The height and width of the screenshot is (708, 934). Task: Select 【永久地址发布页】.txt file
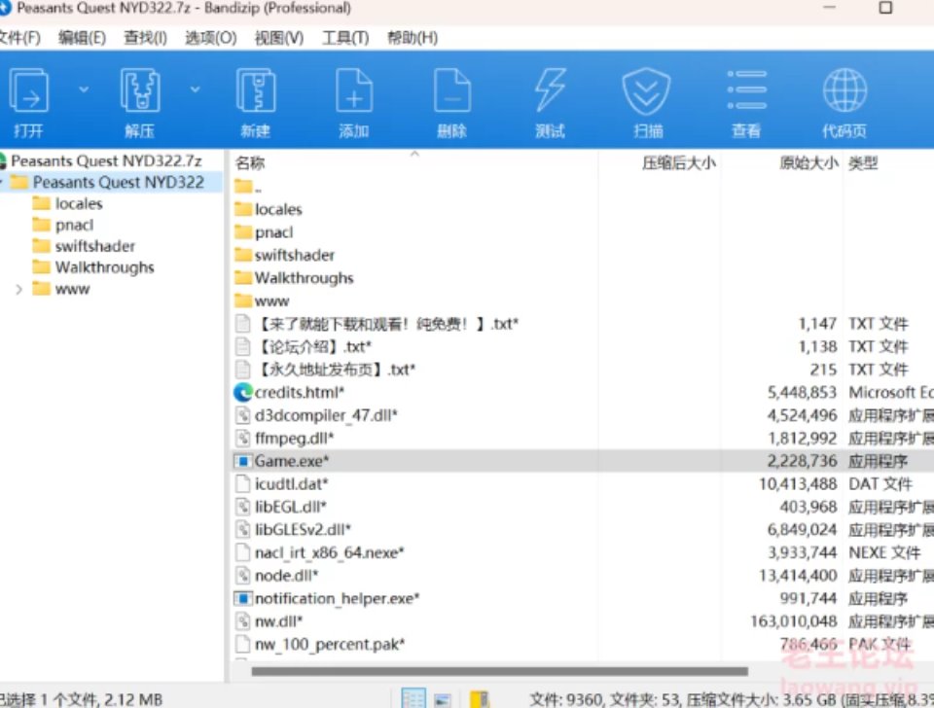[x=336, y=370]
